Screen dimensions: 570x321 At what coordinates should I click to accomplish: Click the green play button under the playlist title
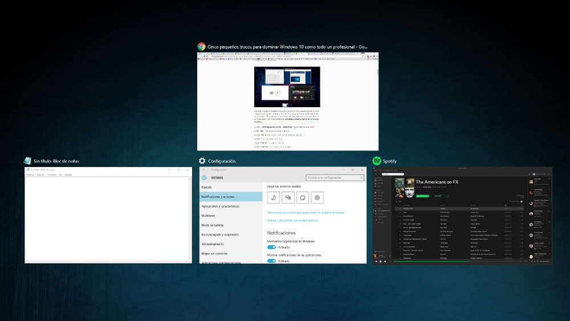tap(422, 196)
